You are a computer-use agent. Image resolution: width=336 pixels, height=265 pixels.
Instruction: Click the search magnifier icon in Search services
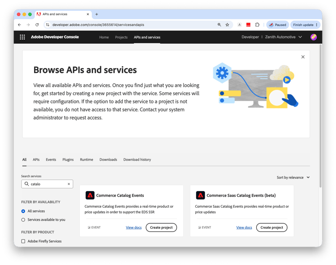(26, 184)
